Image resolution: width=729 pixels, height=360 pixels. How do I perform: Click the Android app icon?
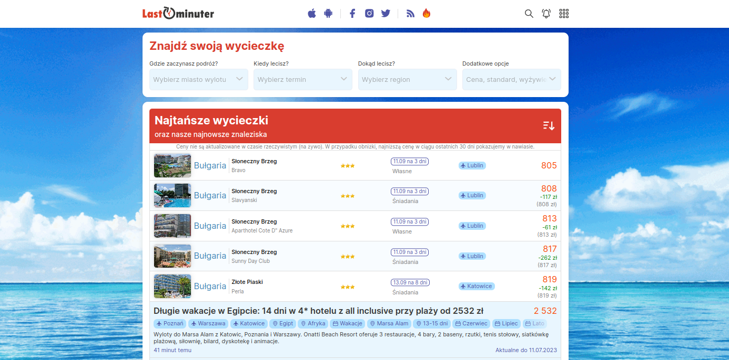point(328,13)
